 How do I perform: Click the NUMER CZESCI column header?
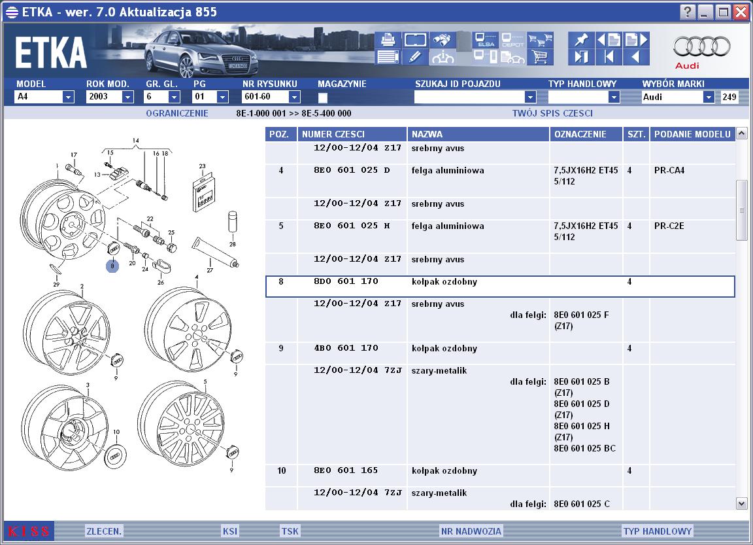(352, 134)
